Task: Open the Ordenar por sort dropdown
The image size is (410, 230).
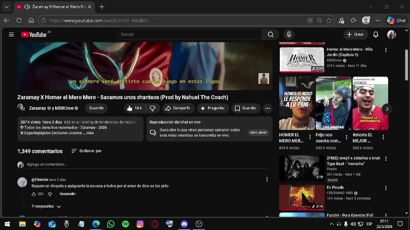Action: pyautogui.click(x=87, y=151)
